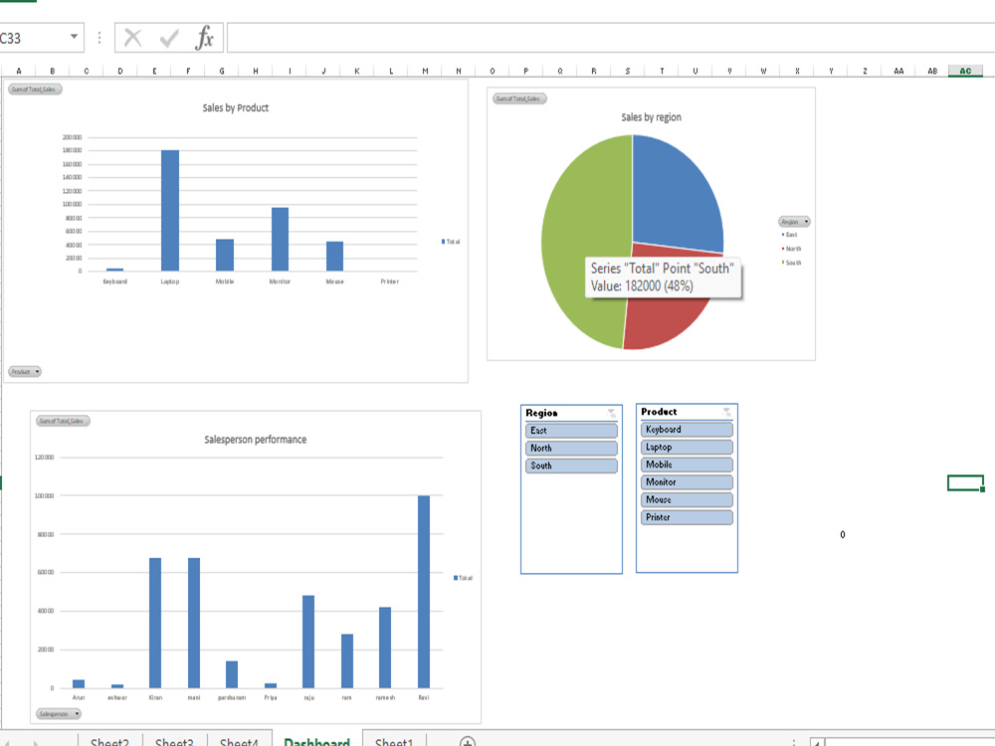The height and width of the screenshot is (746, 995).
Task: Click the Ravi bar in Salesperson performance
Action: (x=424, y=592)
